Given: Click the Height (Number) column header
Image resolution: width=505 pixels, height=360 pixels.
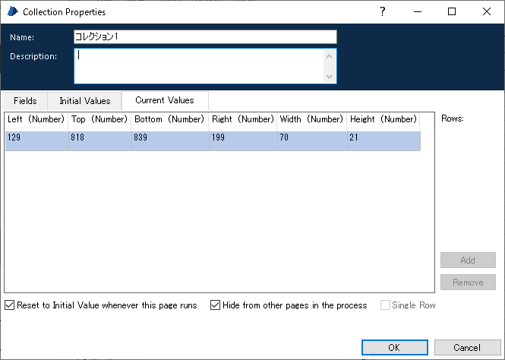Looking at the screenshot, I should coord(383,122).
